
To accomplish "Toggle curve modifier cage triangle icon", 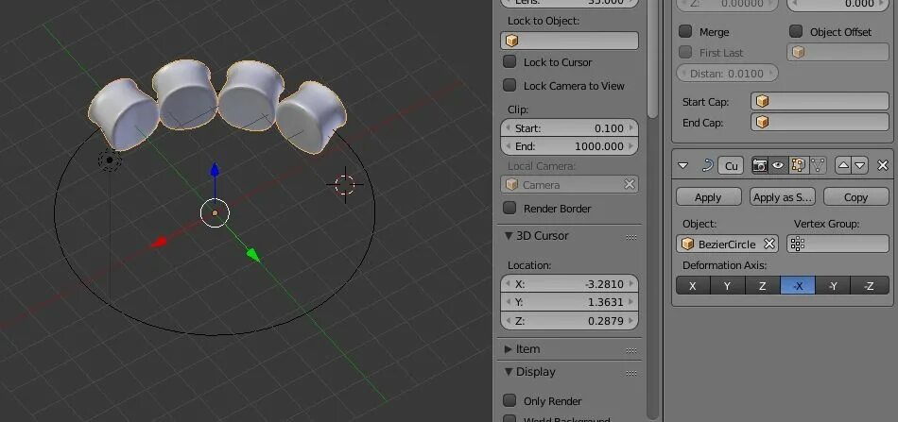I will tap(818, 166).
